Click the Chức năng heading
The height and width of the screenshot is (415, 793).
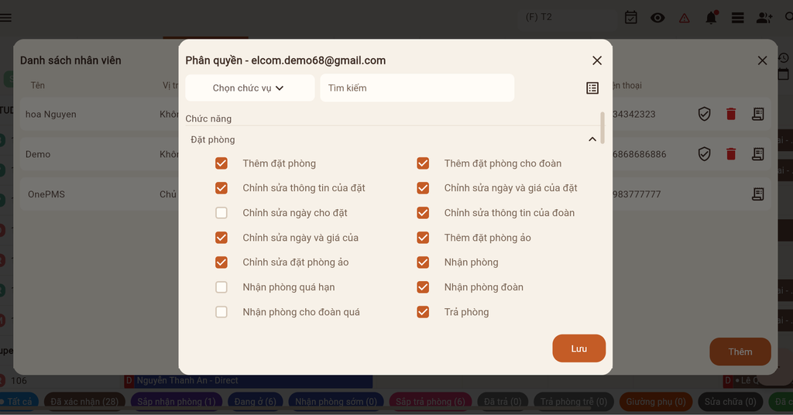(208, 118)
